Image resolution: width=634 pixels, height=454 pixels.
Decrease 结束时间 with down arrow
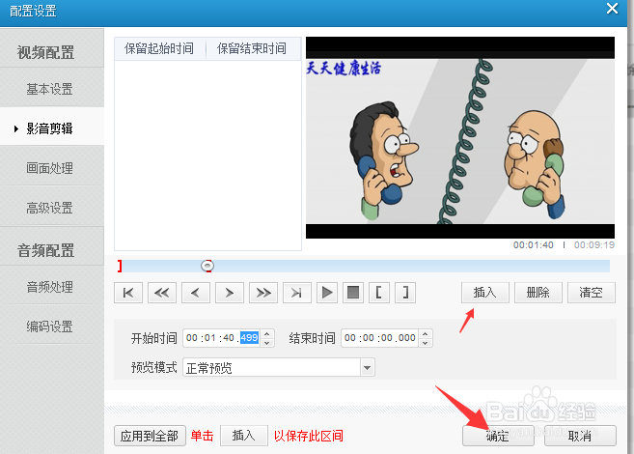point(426,343)
